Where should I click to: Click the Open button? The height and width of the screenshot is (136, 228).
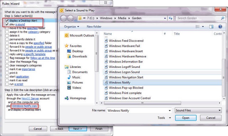click(186, 118)
